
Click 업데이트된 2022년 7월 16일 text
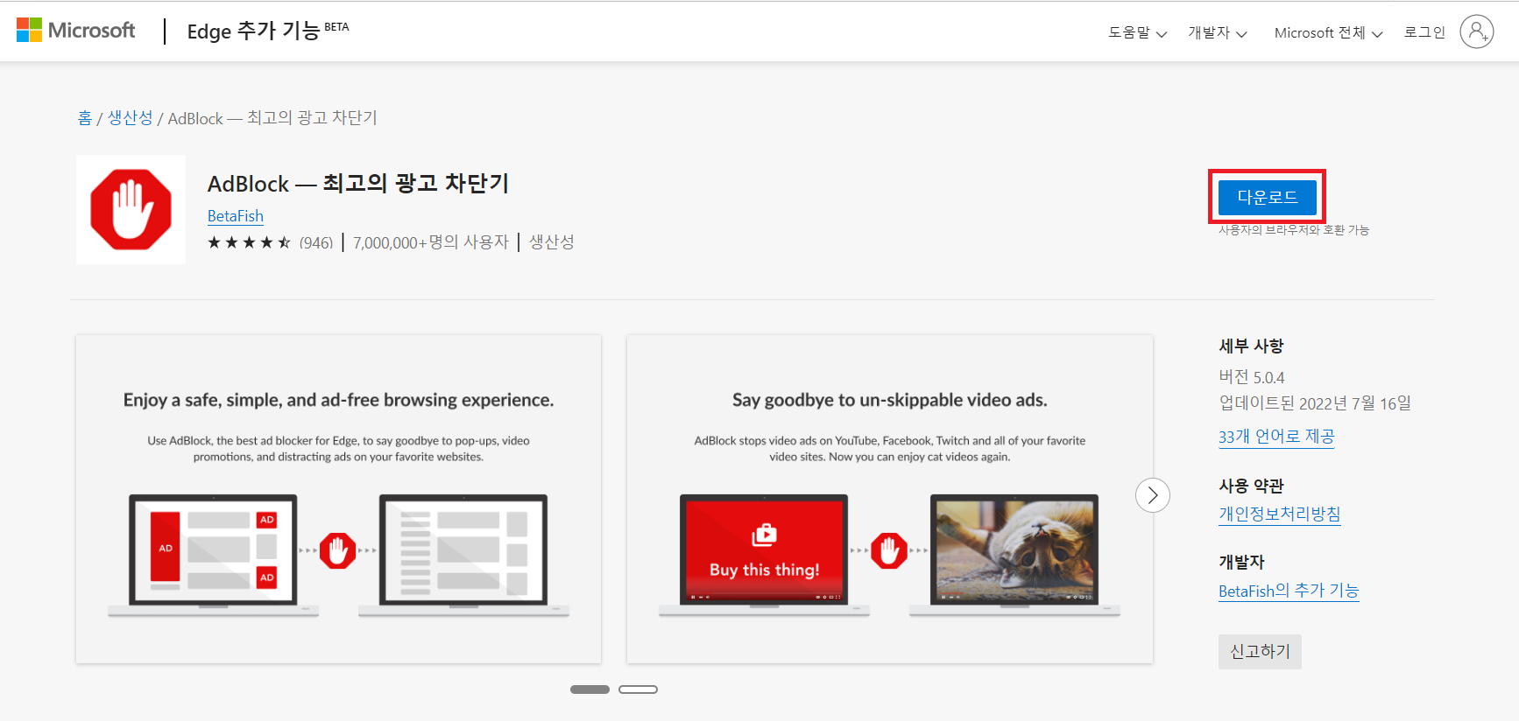click(x=1315, y=402)
